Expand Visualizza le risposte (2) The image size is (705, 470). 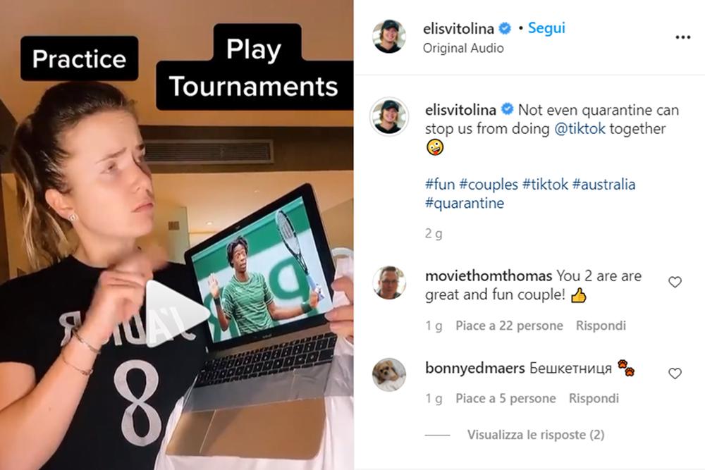point(536,435)
